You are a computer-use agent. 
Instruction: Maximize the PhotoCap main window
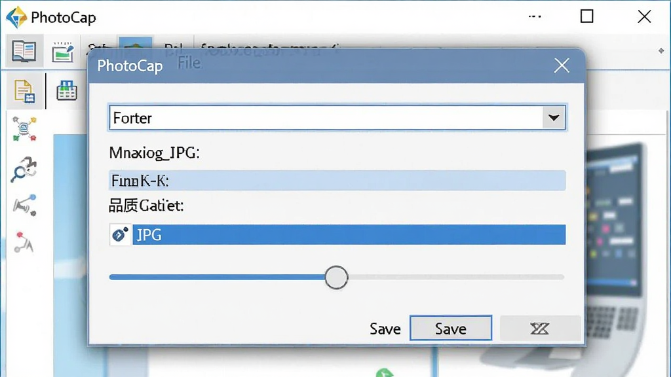[x=586, y=16]
